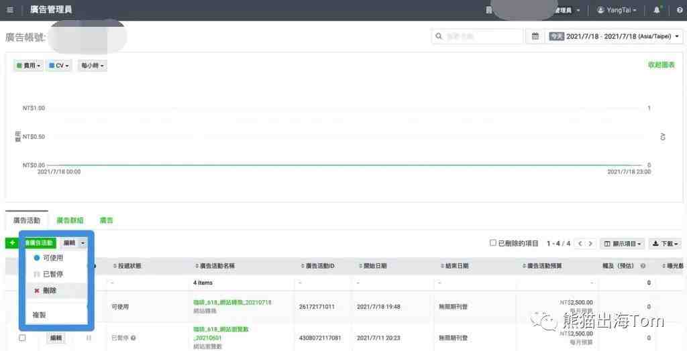Screen dimensions: 687x351
Task: Open the 顯示項目 columns dropdown
Action: [x=622, y=243]
